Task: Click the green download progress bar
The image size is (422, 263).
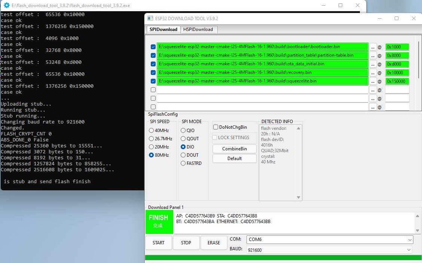Action: click(x=283, y=257)
